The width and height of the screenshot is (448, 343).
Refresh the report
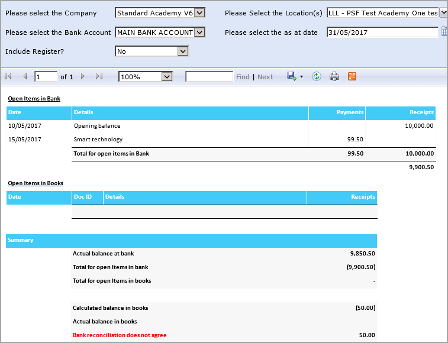pos(317,77)
